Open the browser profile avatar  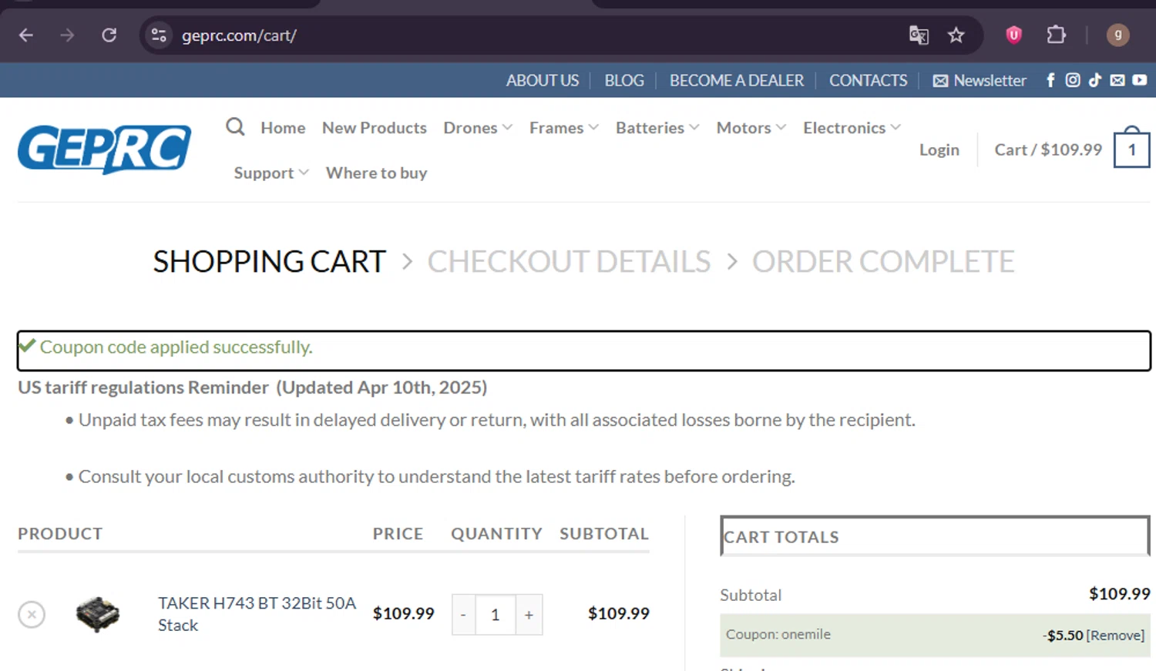tap(1118, 35)
